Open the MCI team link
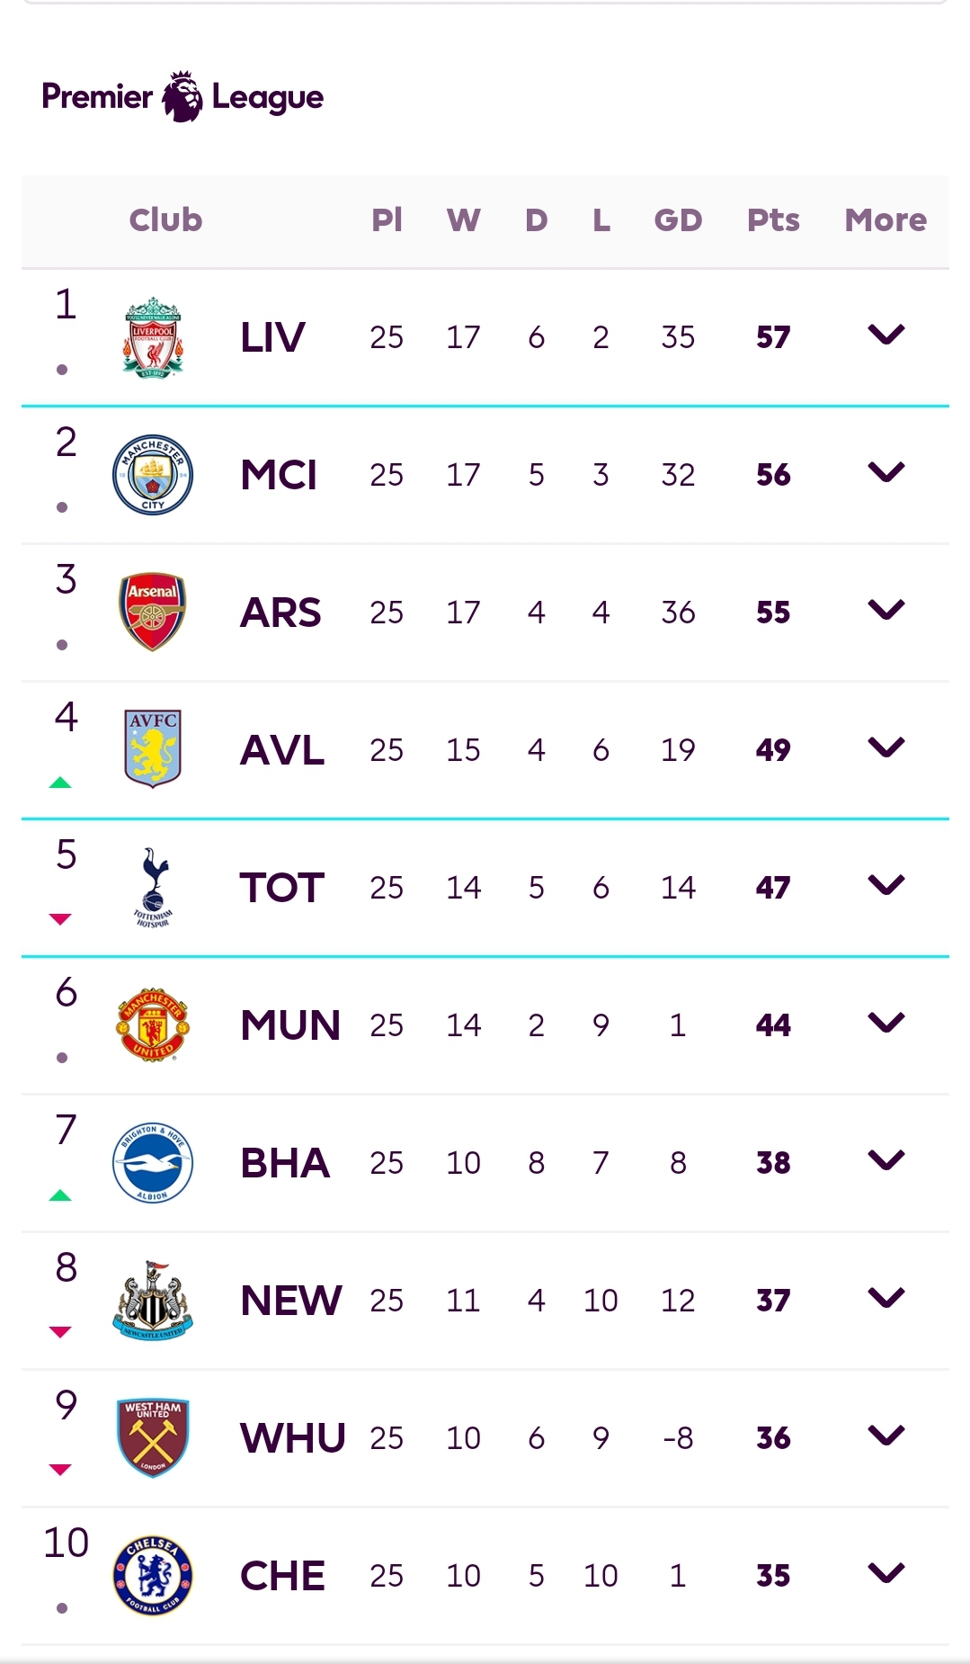970x1664 pixels. tap(279, 475)
